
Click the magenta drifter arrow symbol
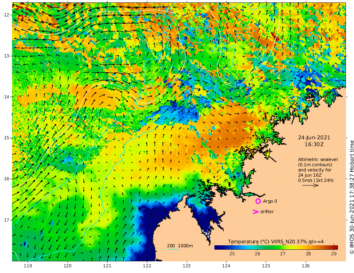[255, 212]
